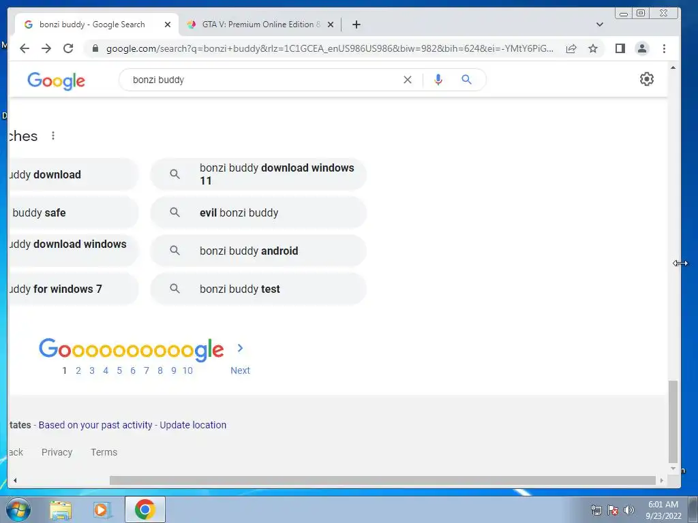Go forward one page in Chrome
698x523 pixels.
click(x=46, y=48)
